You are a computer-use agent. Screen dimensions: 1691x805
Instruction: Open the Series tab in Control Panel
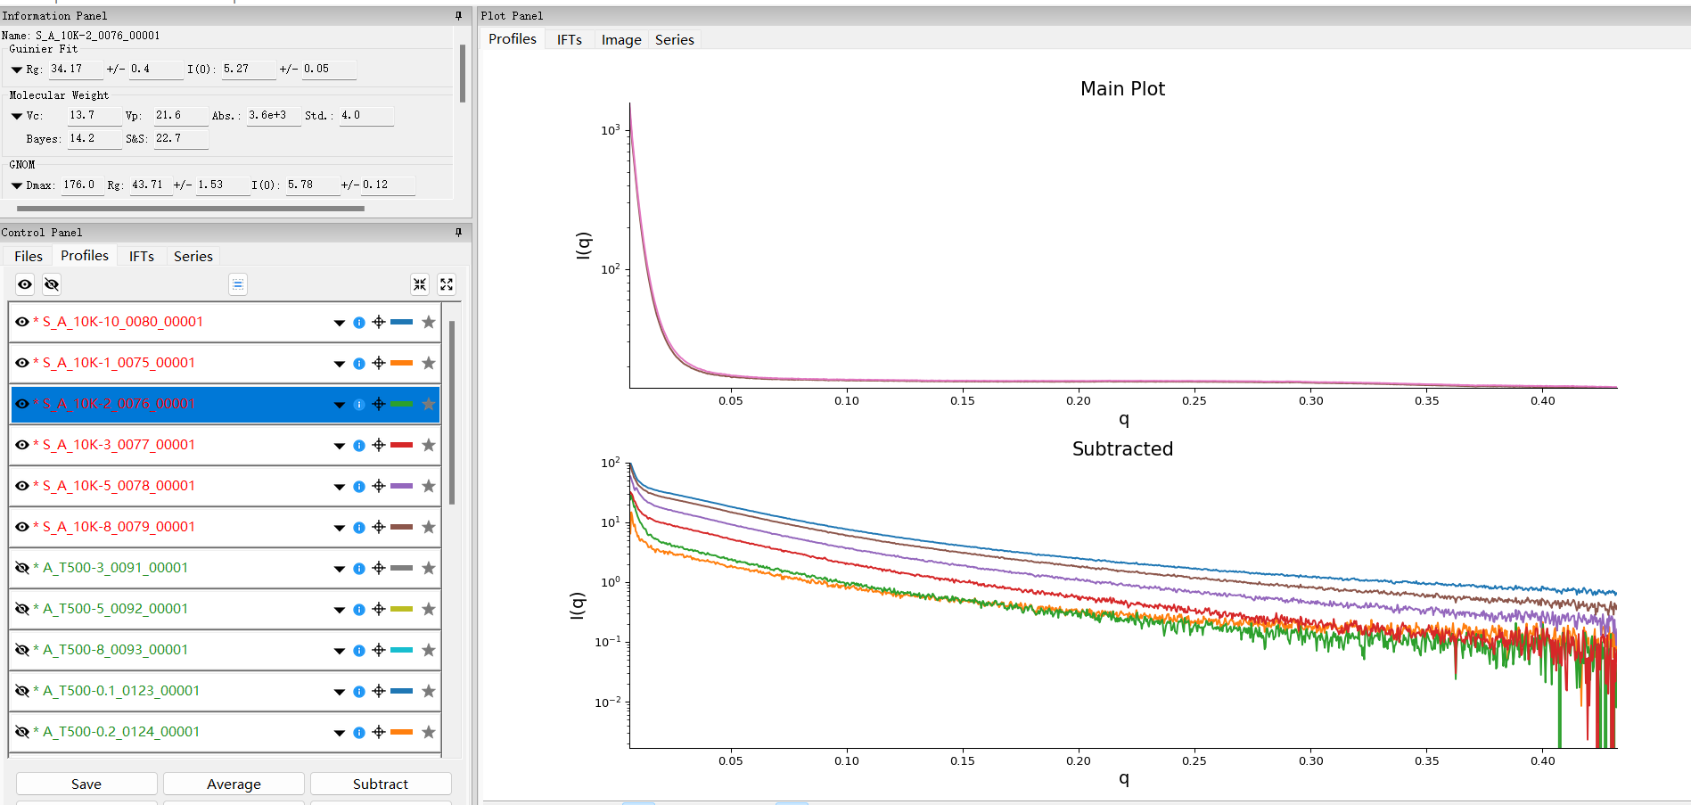193,257
